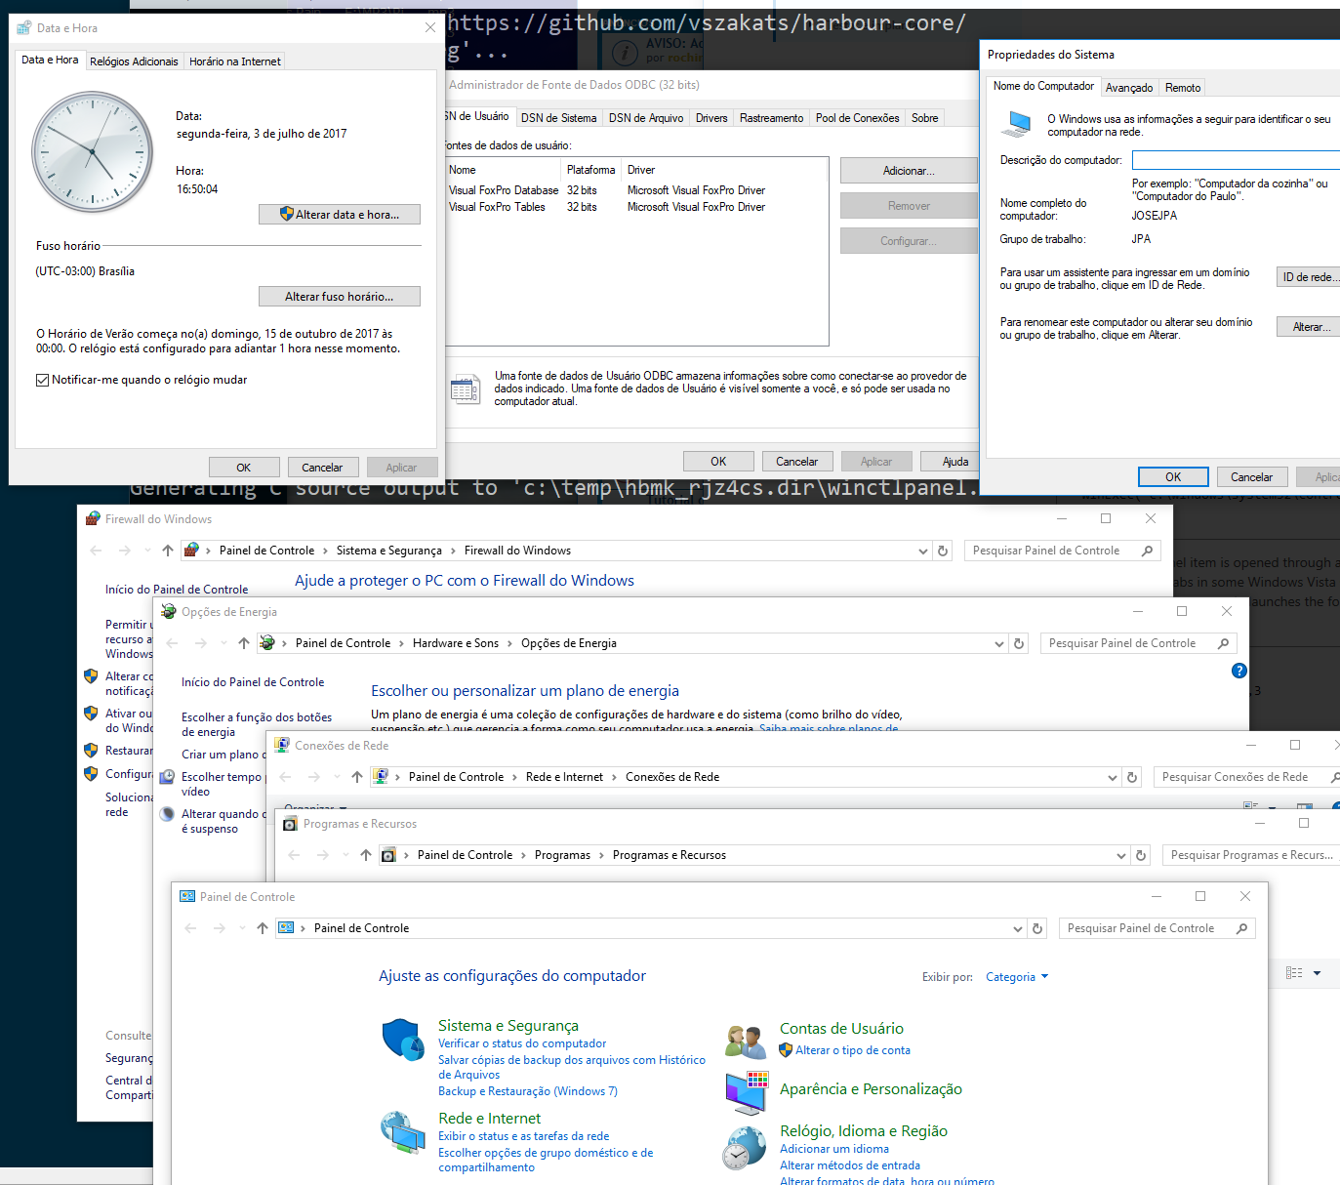Expand address history dropdown in front Painel de Controle
1340x1185 pixels.
click(1018, 928)
